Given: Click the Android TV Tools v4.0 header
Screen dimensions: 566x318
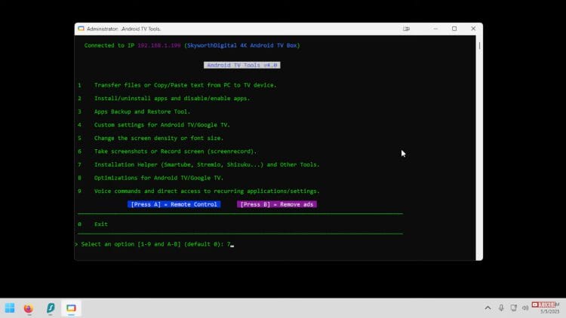Looking at the screenshot, I should tap(241, 66).
